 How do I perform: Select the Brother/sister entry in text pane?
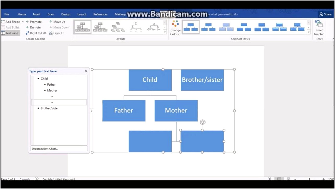(49, 108)
